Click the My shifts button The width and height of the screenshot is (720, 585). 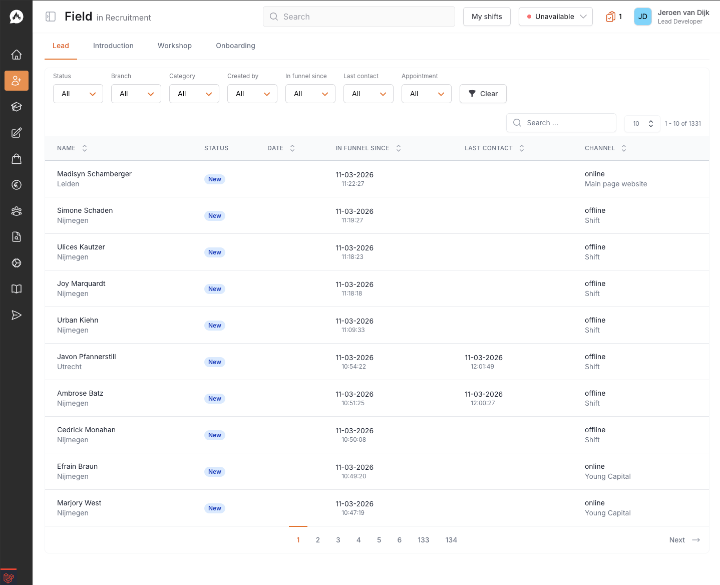487,17
